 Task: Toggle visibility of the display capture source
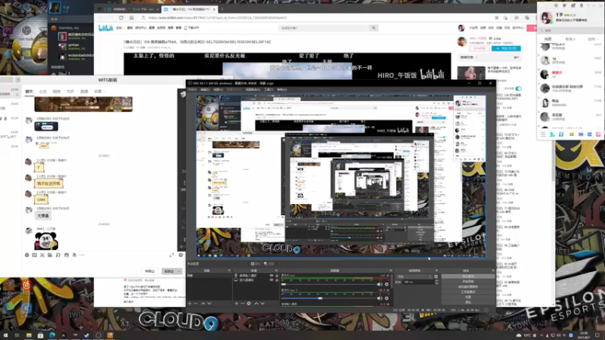pos(271,280)
